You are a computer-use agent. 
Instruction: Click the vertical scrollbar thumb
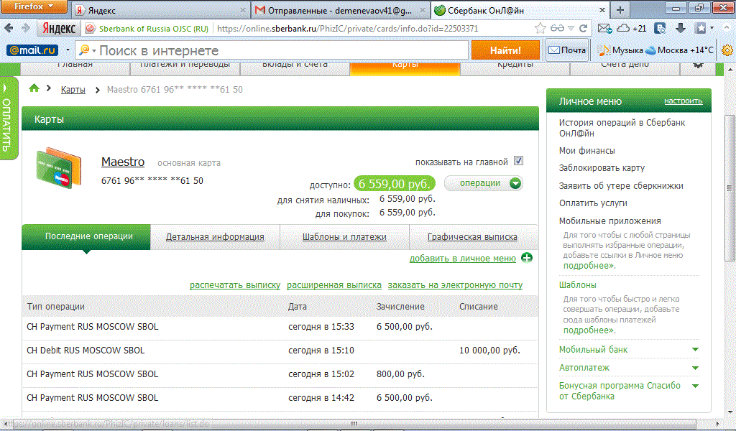click(730, 188)
